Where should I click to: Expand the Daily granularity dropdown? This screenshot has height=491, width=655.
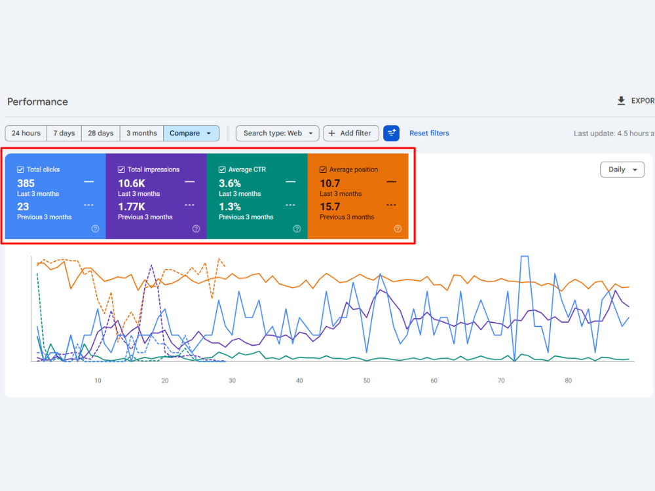pyautogui.click(x=622, y=170)
